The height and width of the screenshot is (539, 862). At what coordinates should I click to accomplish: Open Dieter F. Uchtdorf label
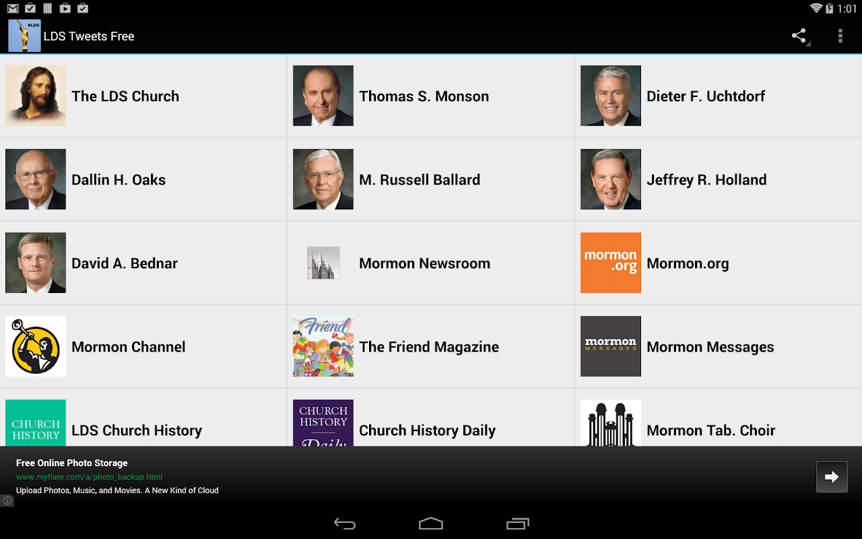[706, 96]
